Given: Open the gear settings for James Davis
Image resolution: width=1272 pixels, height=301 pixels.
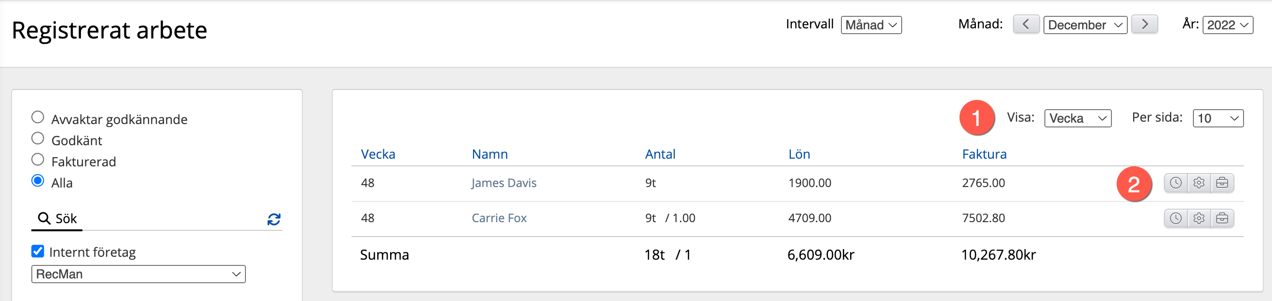Looking at the screenshot, I should click(x=1199, y=183).
